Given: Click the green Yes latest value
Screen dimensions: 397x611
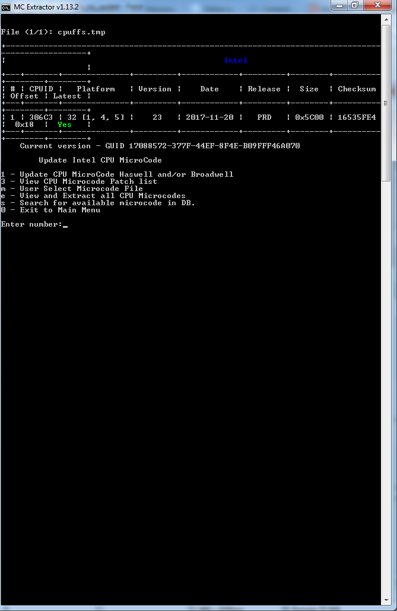Looking at the screenshot, I should [x=65, y=125].
